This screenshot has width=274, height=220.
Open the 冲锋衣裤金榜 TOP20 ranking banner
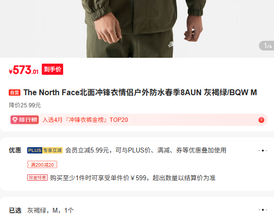[x=138, y=119]
